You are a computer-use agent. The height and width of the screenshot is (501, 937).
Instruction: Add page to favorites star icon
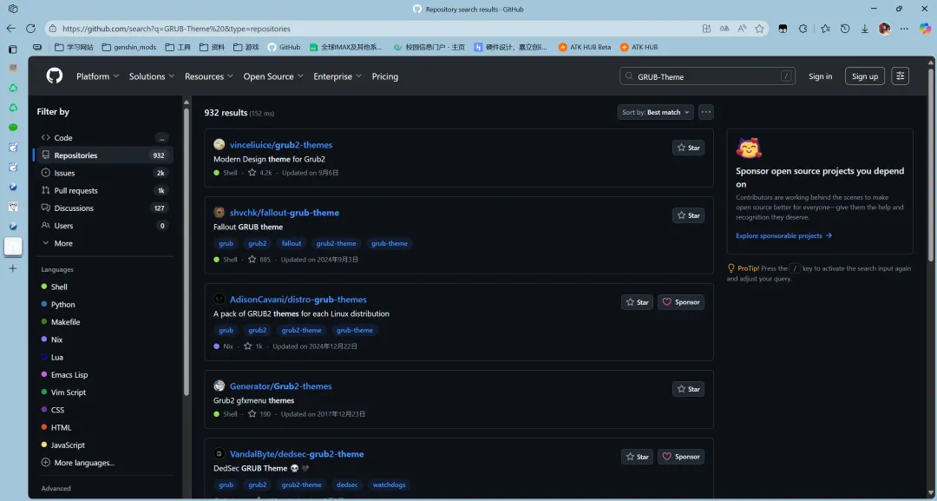click(x=759, y=28)
